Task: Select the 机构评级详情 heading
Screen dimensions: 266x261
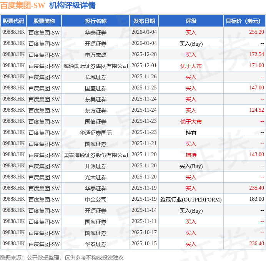Action: coord(72,5)
